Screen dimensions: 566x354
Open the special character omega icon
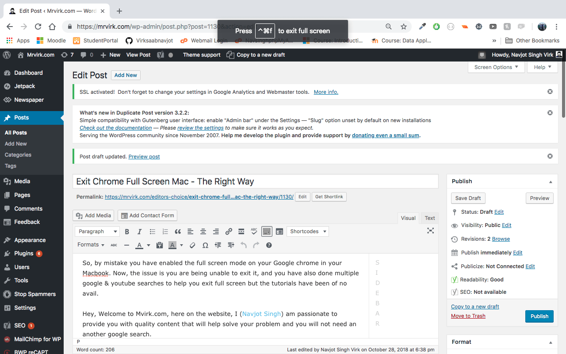tap(205, 245)
